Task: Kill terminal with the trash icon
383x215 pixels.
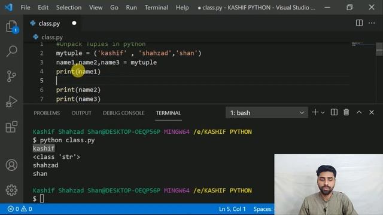Action: 346,112
